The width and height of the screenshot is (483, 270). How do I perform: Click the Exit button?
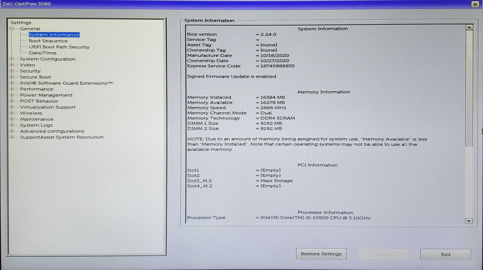point(446,254)
